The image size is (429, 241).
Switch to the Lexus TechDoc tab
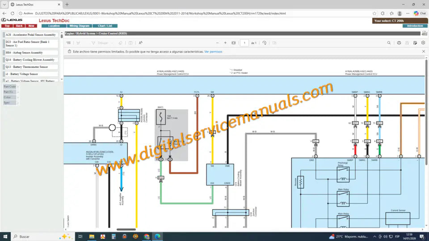point(36,4)
